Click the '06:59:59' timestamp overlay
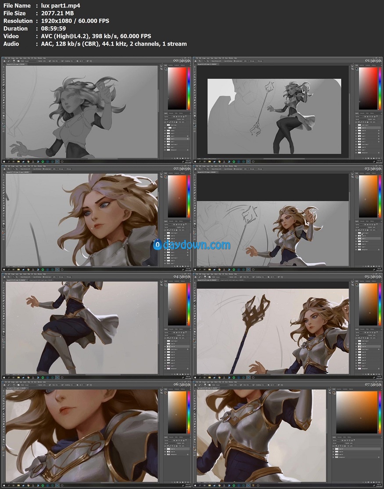Viewport: 384px width, 489px height. click(182, 385)
